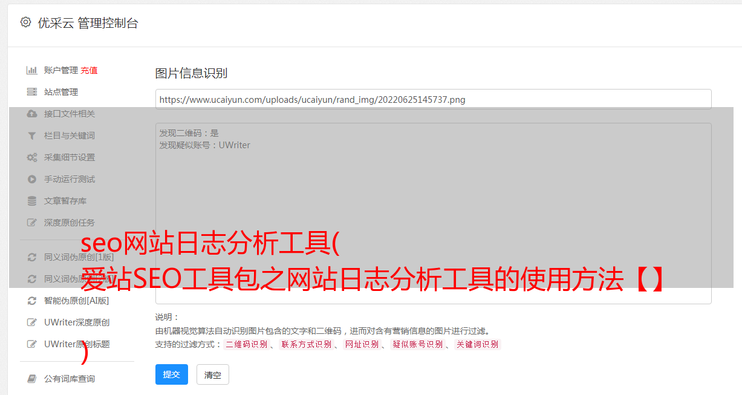The image size is (742, 395).
Task: Click the 清空 clear button
Action: tap(213, 374)
